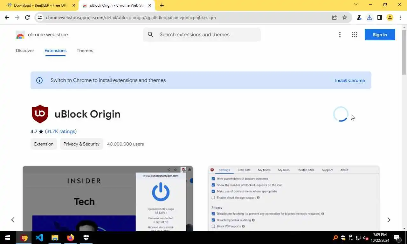The width and height of the screenshot is (407, 244).
Task: Open a new browser tab
Action: [162, 5]
